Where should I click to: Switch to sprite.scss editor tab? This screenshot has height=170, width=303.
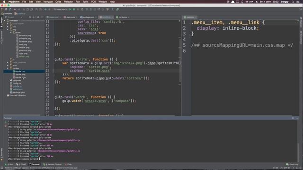coord(123,17)
